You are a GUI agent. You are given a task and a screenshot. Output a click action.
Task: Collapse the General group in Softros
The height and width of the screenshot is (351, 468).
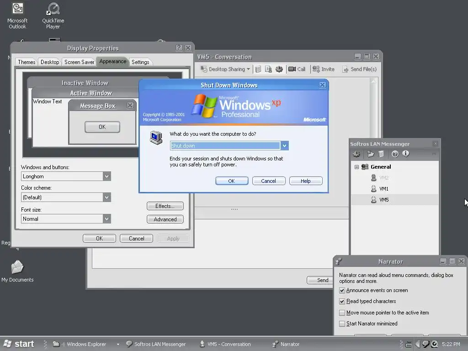coord(356,167)
